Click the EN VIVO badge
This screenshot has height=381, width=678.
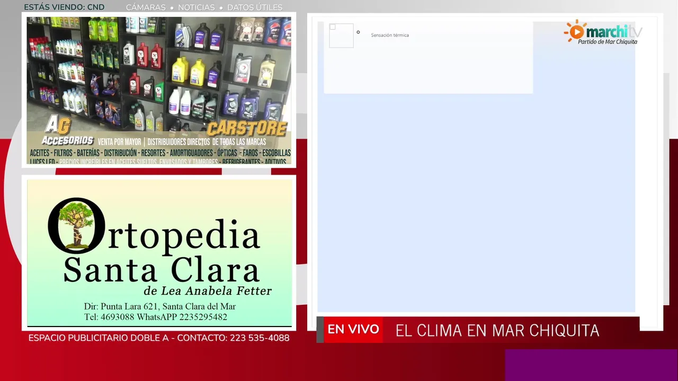coord(353,330)
